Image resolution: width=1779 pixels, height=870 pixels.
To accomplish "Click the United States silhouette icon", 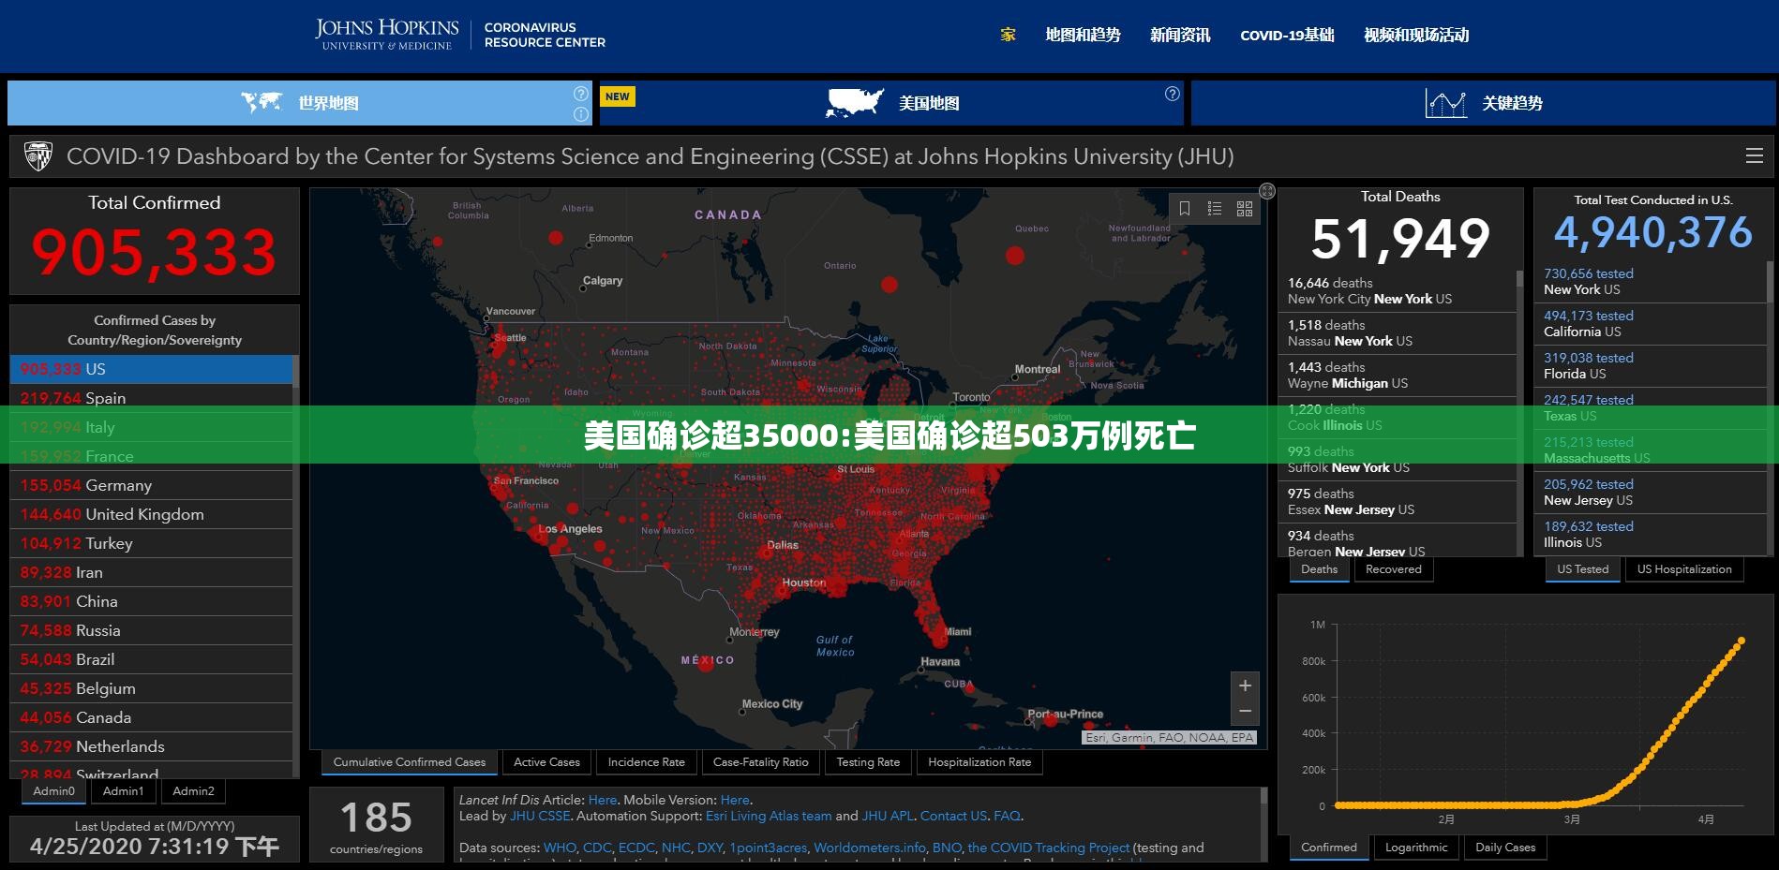I will click(x=855, y=103).
